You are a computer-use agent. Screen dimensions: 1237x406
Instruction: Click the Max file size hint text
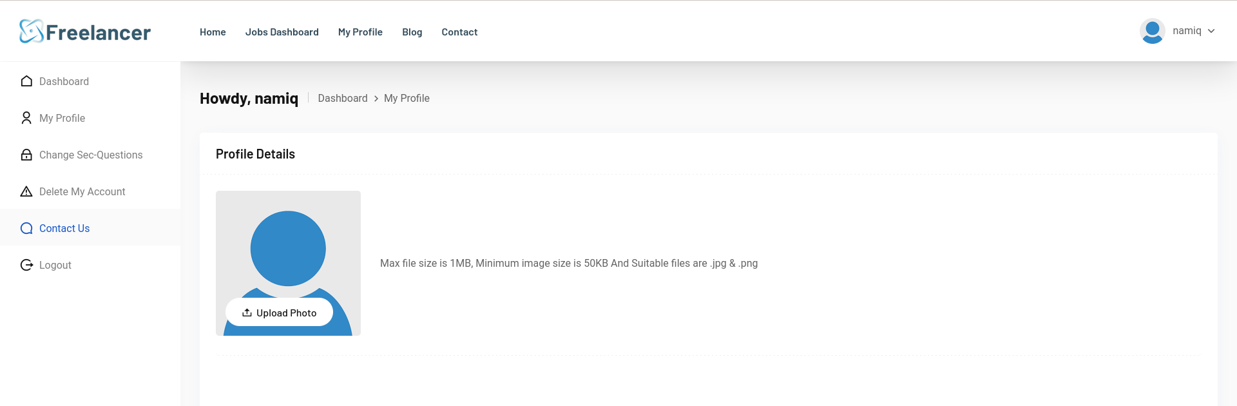click(569, 263)
